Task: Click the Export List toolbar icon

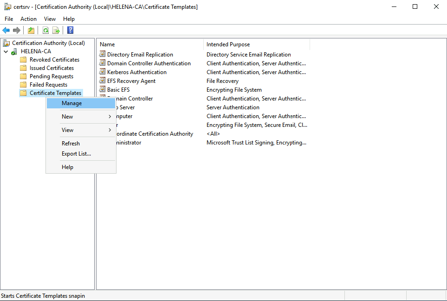Action: 56,30
